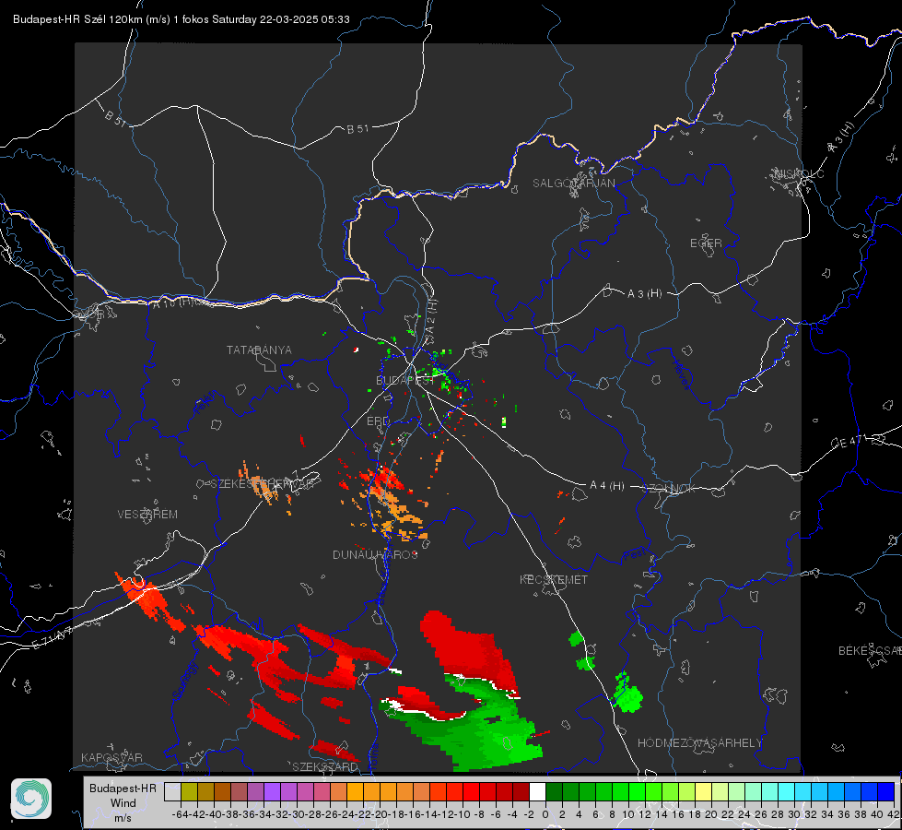Click the large green radar echo in the south
The image size is (902, 830).
pos(489,731)
